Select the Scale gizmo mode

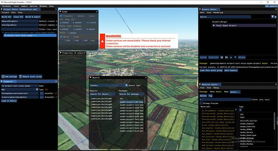tap(92, 16)
